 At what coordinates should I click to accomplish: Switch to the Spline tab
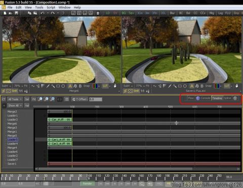pos(227,98)
